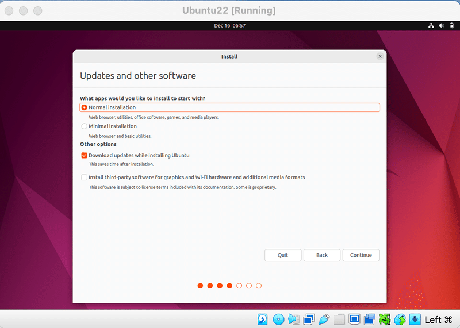Click the Continue button

tap(361, 255)
